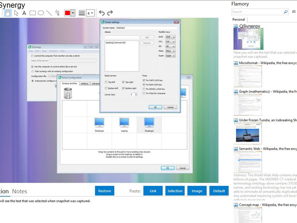This screenshot has width=297, height=223.
Task: Click the Concept map snapshot title icon
Action: (236, 205)
